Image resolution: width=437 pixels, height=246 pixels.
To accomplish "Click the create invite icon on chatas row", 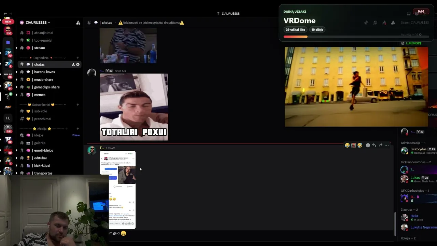I will [x=73, y=64].
